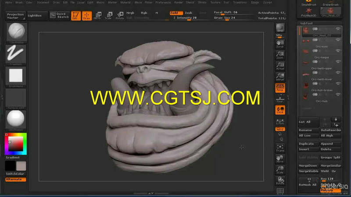The width and height of the screenshot is (351, 197).
Task: Toggle Rgb paint mode
Action: click(144, 13)
